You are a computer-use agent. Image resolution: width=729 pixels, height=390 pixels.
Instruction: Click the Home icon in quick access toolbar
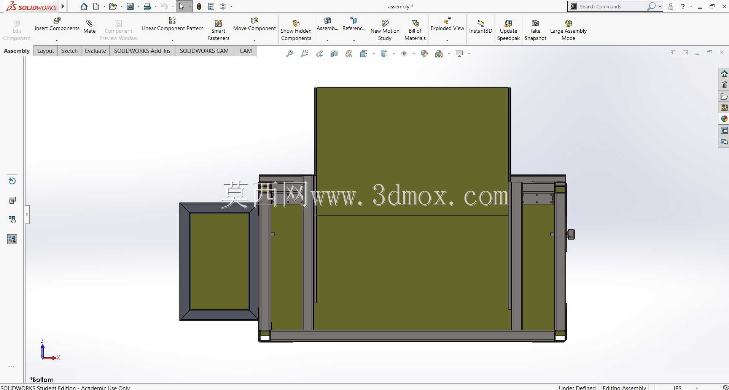pos(84,6)
